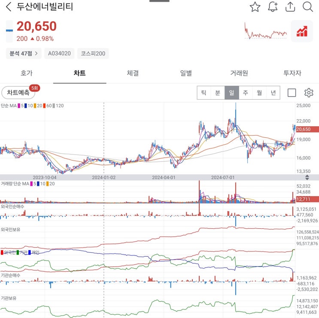Click the 기관 green legend swatch

coord(18,252)
